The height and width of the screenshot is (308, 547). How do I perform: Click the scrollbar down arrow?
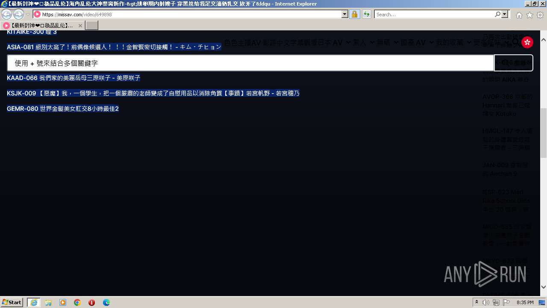click(544, 287)
